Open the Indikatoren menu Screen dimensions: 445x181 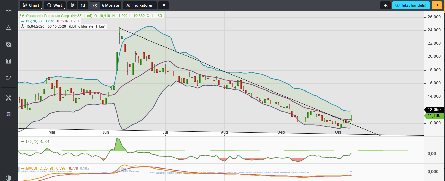tap(140, 5)
